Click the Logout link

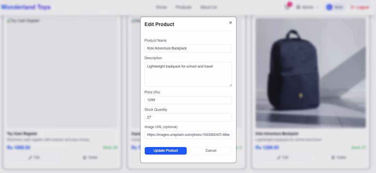[x=360, y=7]
